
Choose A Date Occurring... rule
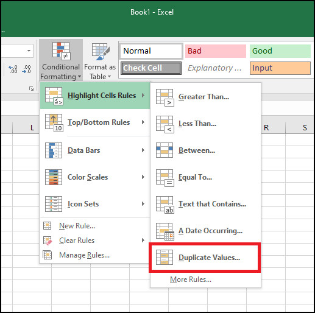coord(205,231)
